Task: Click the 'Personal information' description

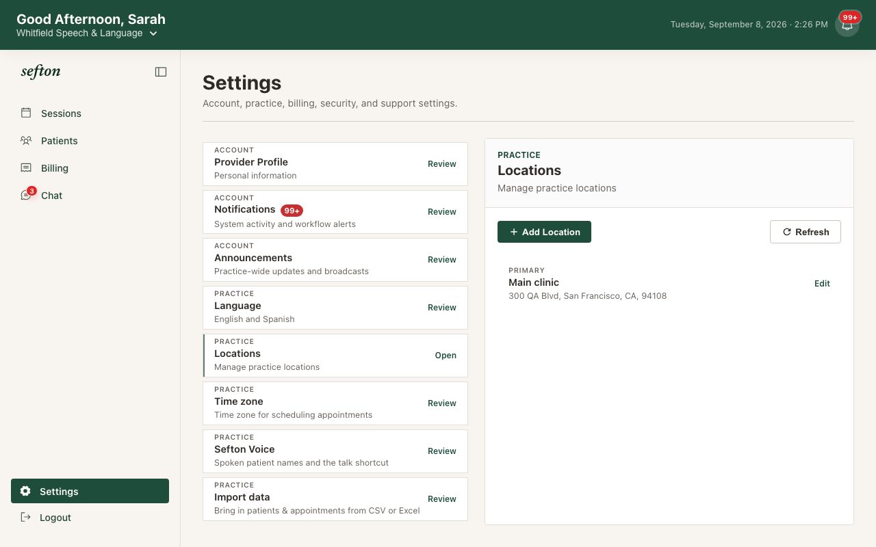Action: coord(255,176)
